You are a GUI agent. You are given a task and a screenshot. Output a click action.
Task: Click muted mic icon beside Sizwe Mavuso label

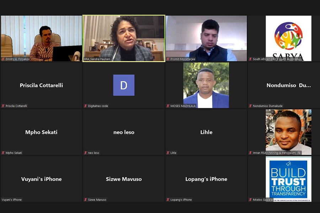coord(85,200)
